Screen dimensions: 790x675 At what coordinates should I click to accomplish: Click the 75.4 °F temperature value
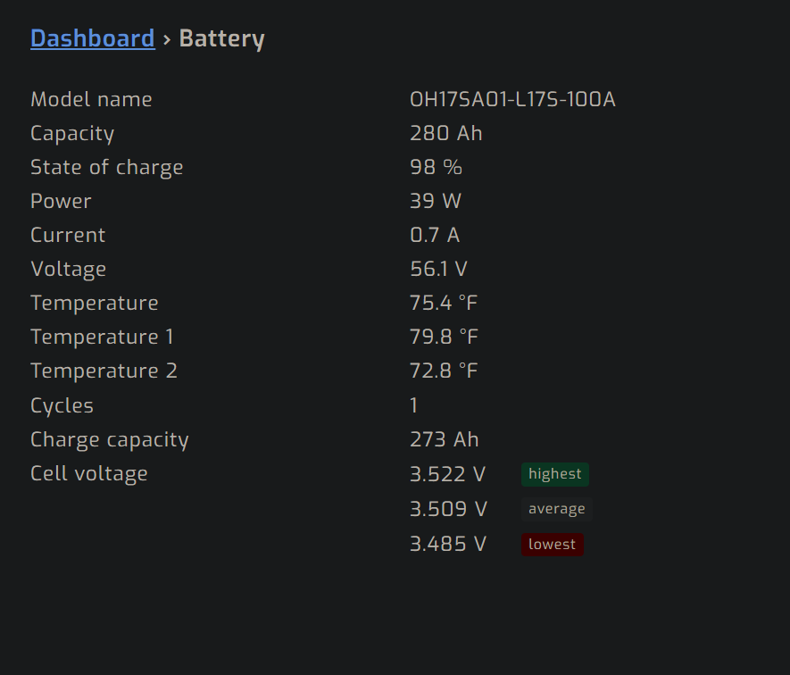click(444, 303)
